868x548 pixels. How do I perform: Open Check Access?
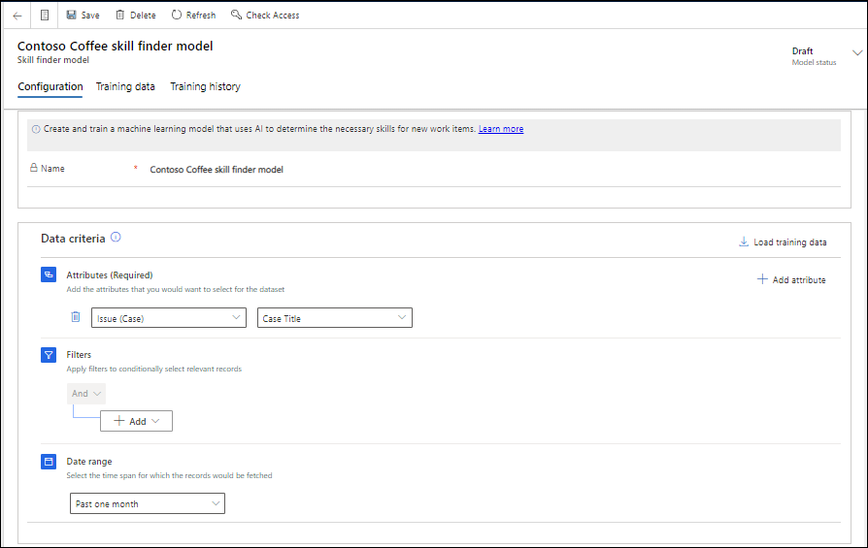[265, 15]
